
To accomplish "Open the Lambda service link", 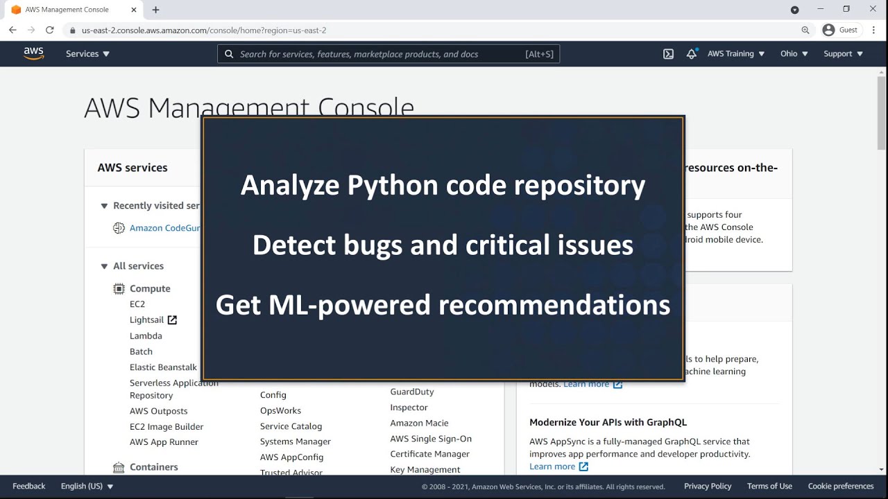I will tap(146, 336).
